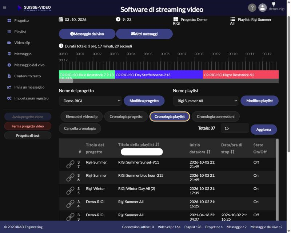Screen dimensions: 291x233
Task: Switch to Elenco dei videoclip tab
Action: click(81, 116)
